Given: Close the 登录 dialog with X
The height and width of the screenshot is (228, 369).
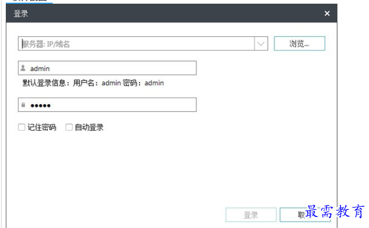Looking at the screenshot, I should [x=327, y=13].
